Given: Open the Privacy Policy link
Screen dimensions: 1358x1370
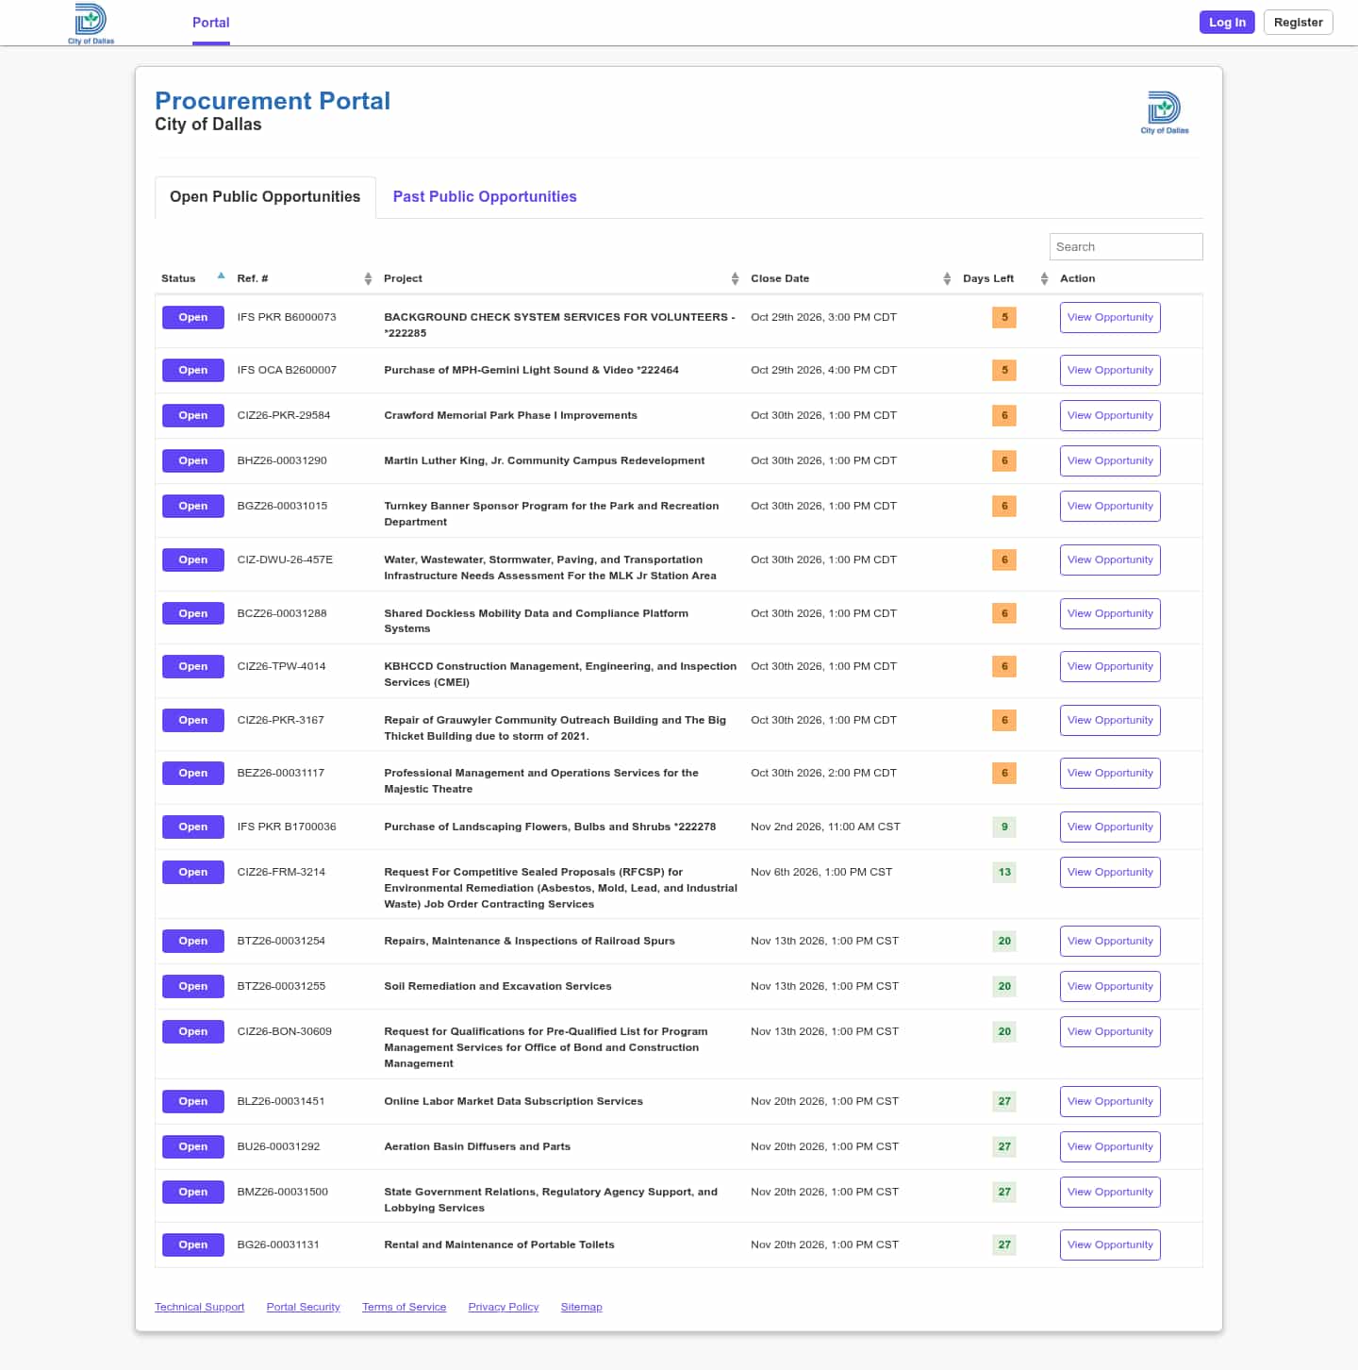Looking at the screenshot, I should [503, 1307].
